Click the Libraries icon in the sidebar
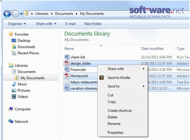 click(x=11, y=66)
